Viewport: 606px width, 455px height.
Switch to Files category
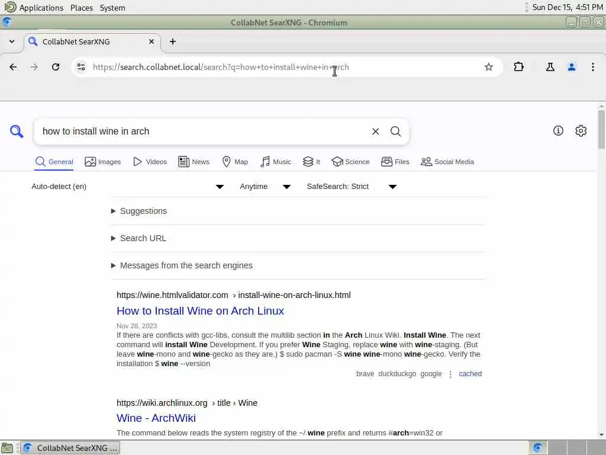[395, 162]
